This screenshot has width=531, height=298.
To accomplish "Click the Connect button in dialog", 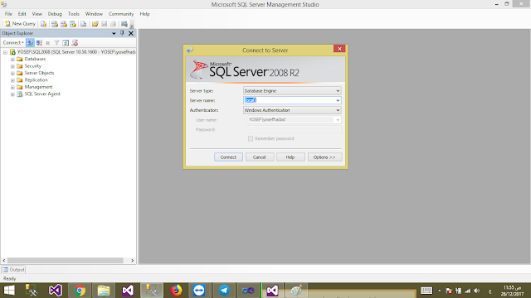I will 228,157.
